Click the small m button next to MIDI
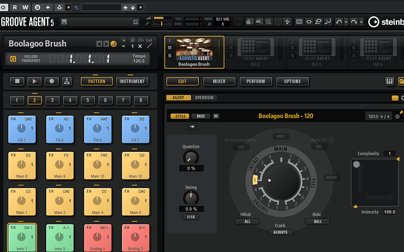Screen dimensions: 404x252 215,116
